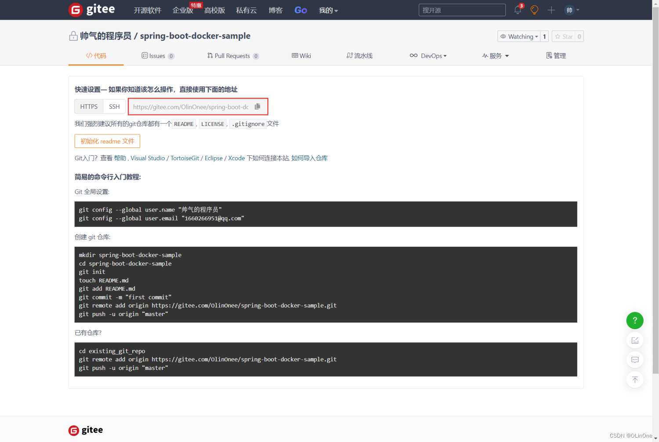659x442 pixels.
Task: Expand the 服务 dropdown tab
Action: pos(495,56)
